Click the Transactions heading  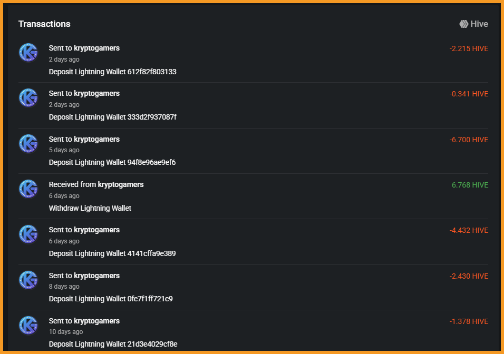44,24
